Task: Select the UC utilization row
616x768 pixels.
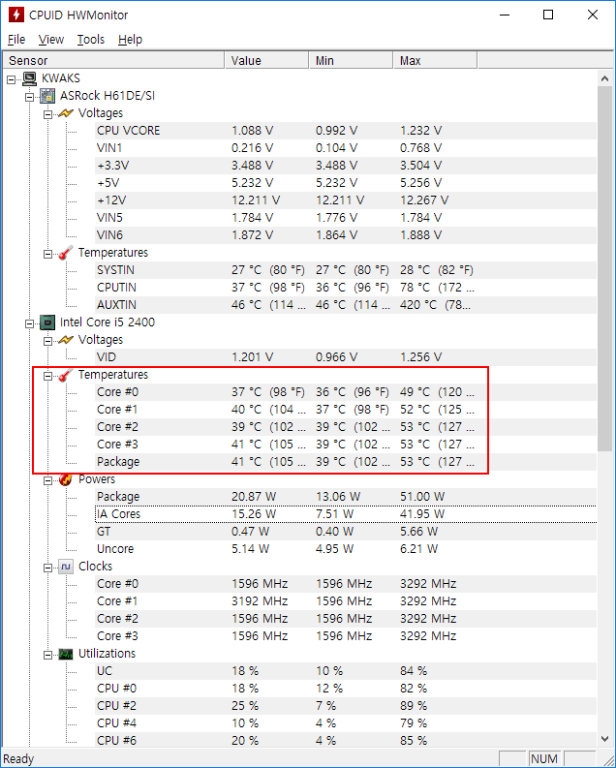Action: (x=346, y=671)
